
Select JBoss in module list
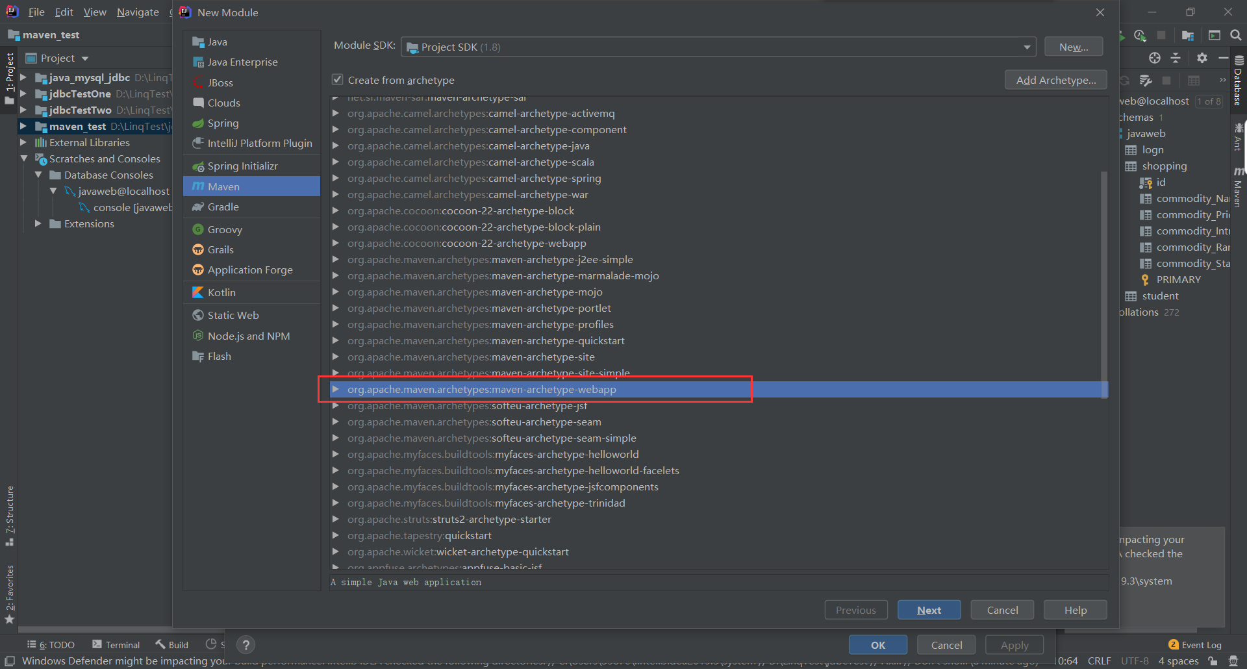(x=251, y=82)
